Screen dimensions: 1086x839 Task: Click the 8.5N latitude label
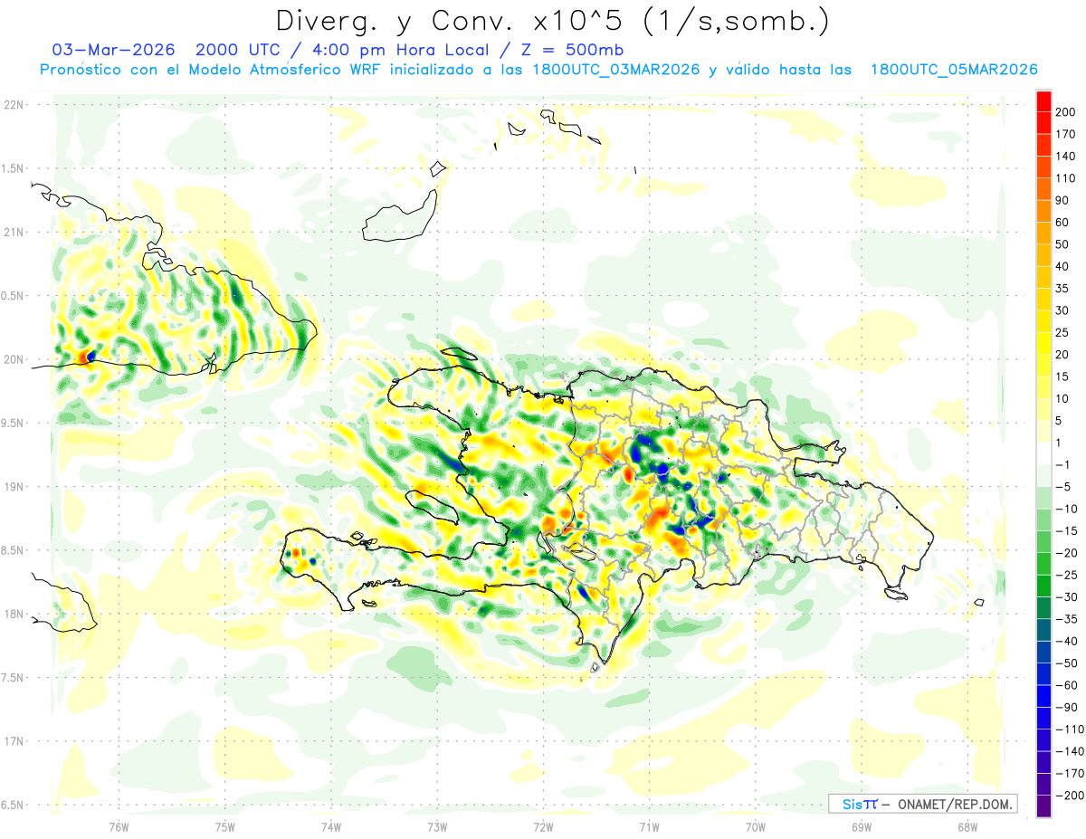14,550
